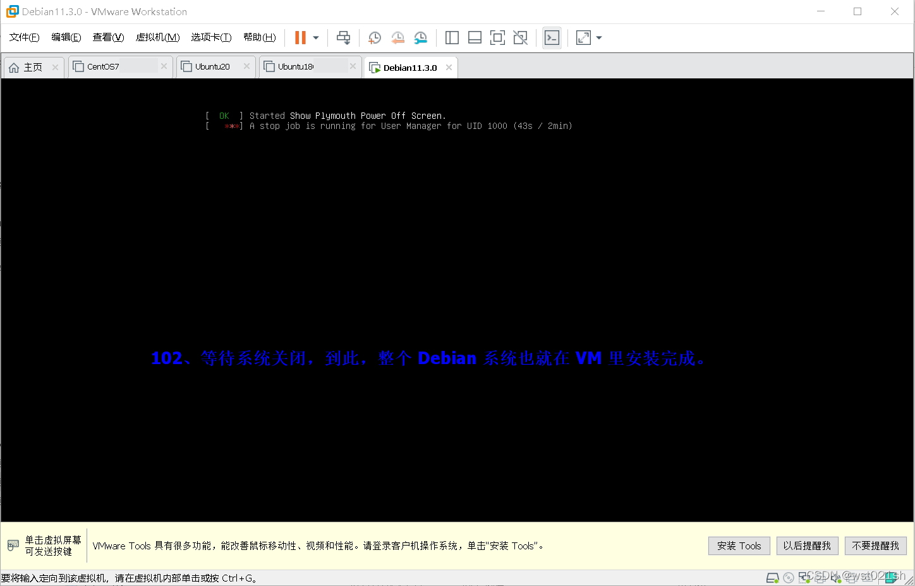
Task: Open the 虚拟机(M) menu
Action: point(157,37)
